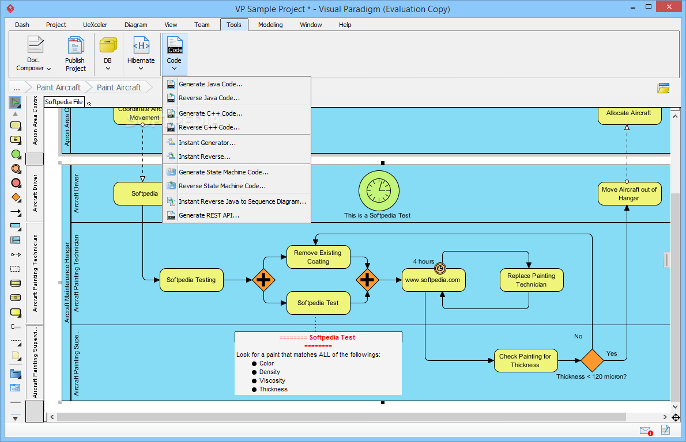This screenshot has height=442, width=686.
Task: Expand the DB dropdown arrow
Action: [108, 68]
